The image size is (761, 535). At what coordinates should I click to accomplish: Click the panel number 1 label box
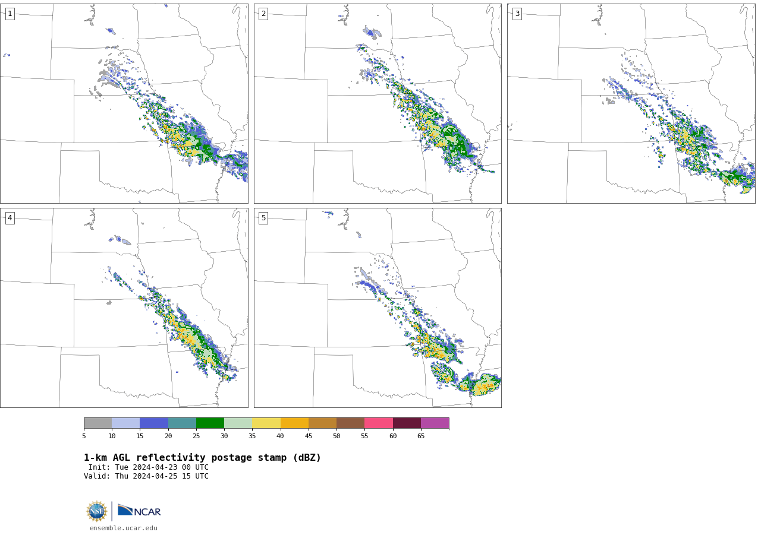click(x=10, y=14)
